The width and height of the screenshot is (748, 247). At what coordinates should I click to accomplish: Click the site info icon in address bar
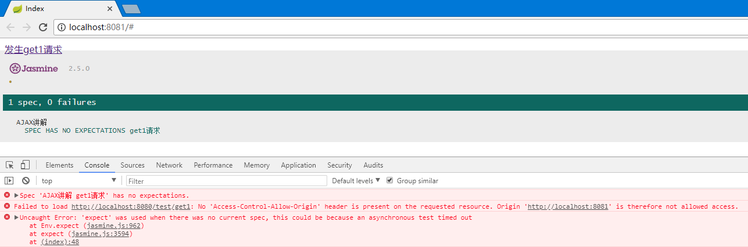62,27
